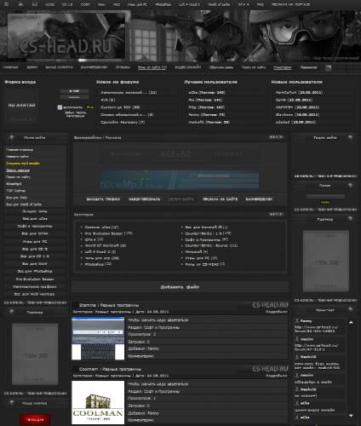Click the large add file button

(180, 287)
